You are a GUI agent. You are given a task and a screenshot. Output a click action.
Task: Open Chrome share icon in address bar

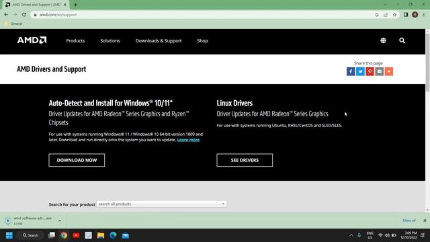pyautogui.click(x=386, y=15)
